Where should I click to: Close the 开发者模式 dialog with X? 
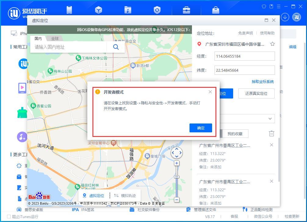tap(210, 92)
